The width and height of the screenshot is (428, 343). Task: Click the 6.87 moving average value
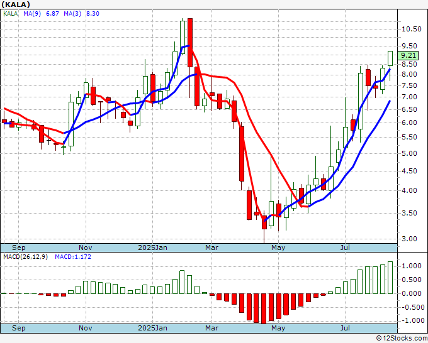pos(52,13)
